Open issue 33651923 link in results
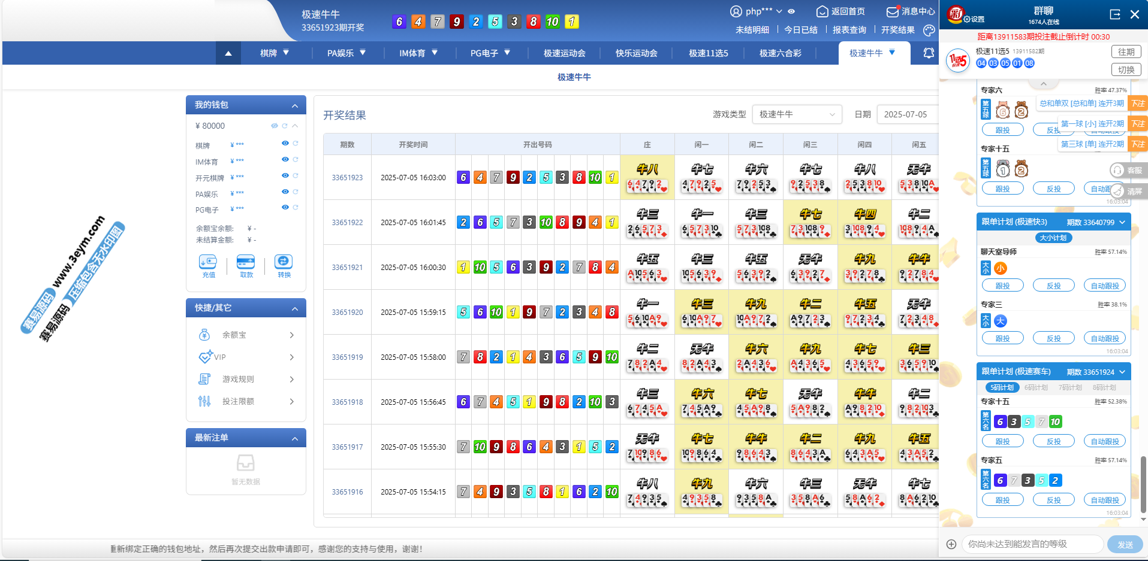1148x561 pixels. pos(347,178)
